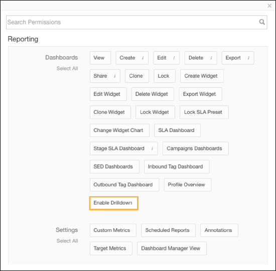Toggle the View dashboards permission

tap(100, 58)
